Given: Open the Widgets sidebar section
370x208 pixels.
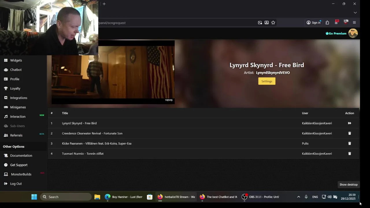Looking at the screenshot, I should pyautogui.click(x=16, y=60).
